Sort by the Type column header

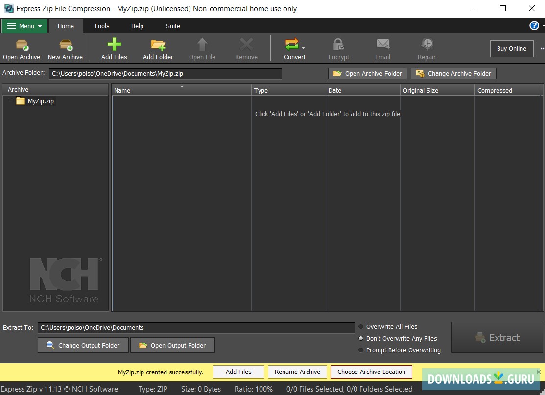[288, 90]
